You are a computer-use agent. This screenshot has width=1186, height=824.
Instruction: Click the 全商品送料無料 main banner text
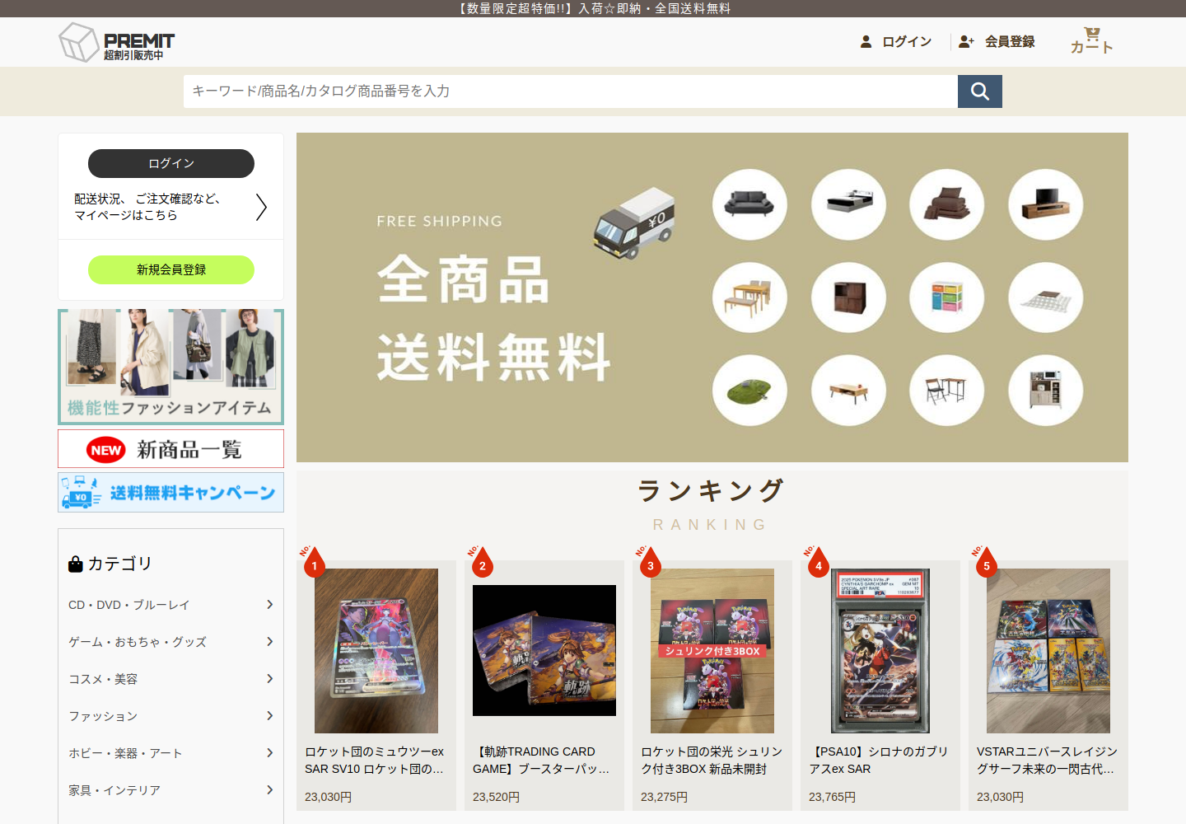(494, 318)
